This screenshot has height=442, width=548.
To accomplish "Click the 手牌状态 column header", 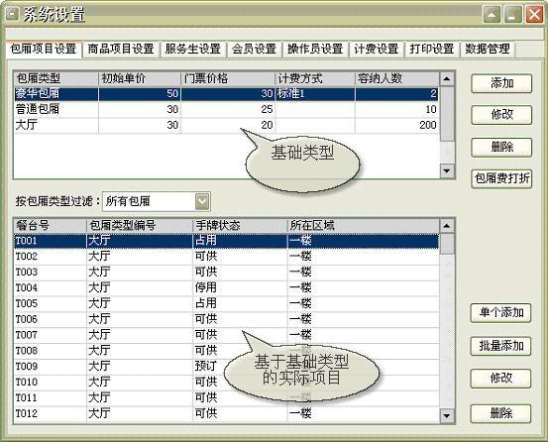I will [240, 225].
